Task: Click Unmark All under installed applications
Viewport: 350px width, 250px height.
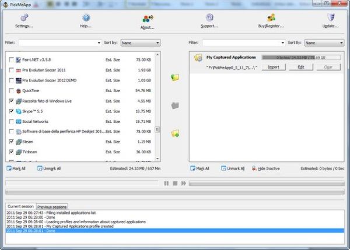Action: [x=49, y=168]
